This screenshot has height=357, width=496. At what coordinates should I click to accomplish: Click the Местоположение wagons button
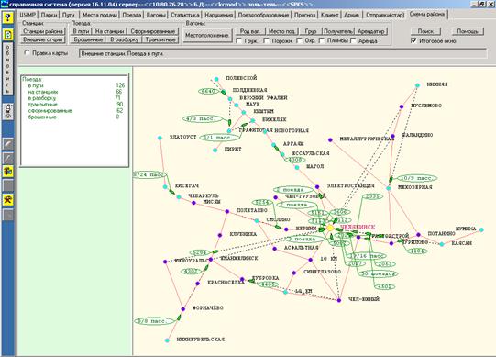[x=207, y=35]
